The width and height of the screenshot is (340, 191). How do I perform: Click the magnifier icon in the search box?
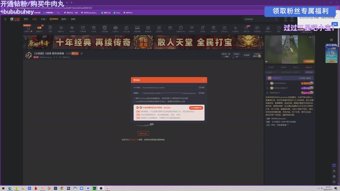pos(276,19)
